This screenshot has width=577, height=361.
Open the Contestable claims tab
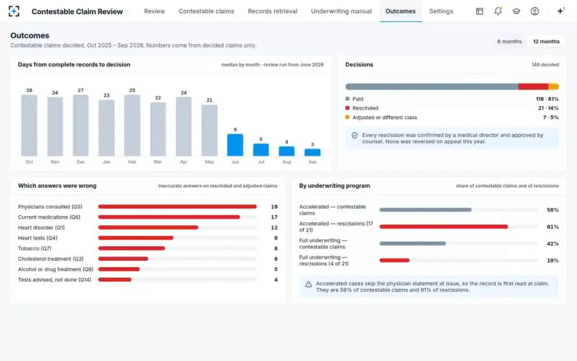[x=206, y=11]
